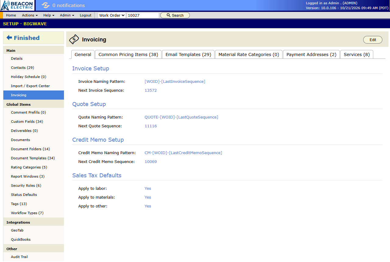
Task: Open Tags (13) in sidebar
Action: (34, 204)
